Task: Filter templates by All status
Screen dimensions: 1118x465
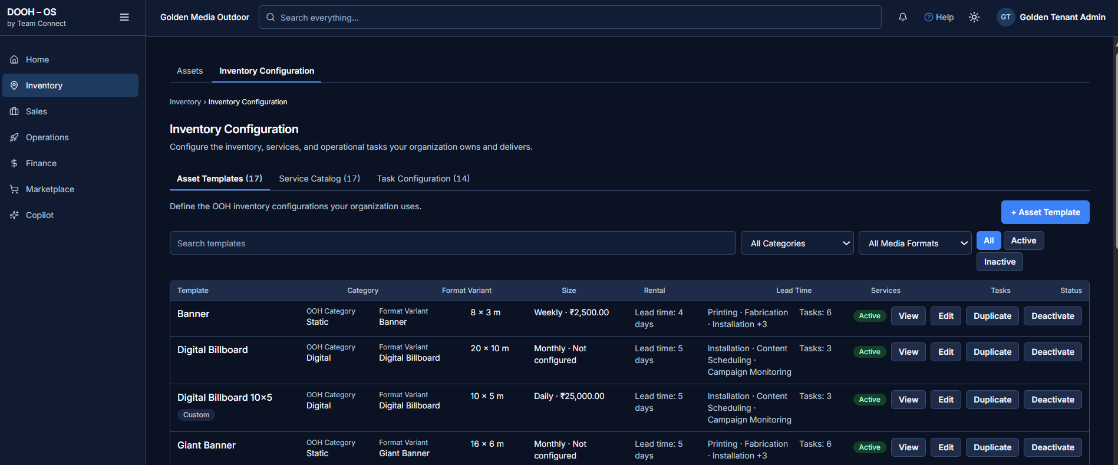Action: (x=988, y=240)
